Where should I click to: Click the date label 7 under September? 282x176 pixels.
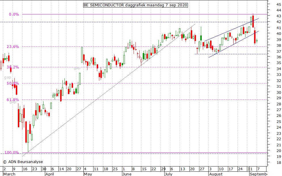[x=258, y=169]
